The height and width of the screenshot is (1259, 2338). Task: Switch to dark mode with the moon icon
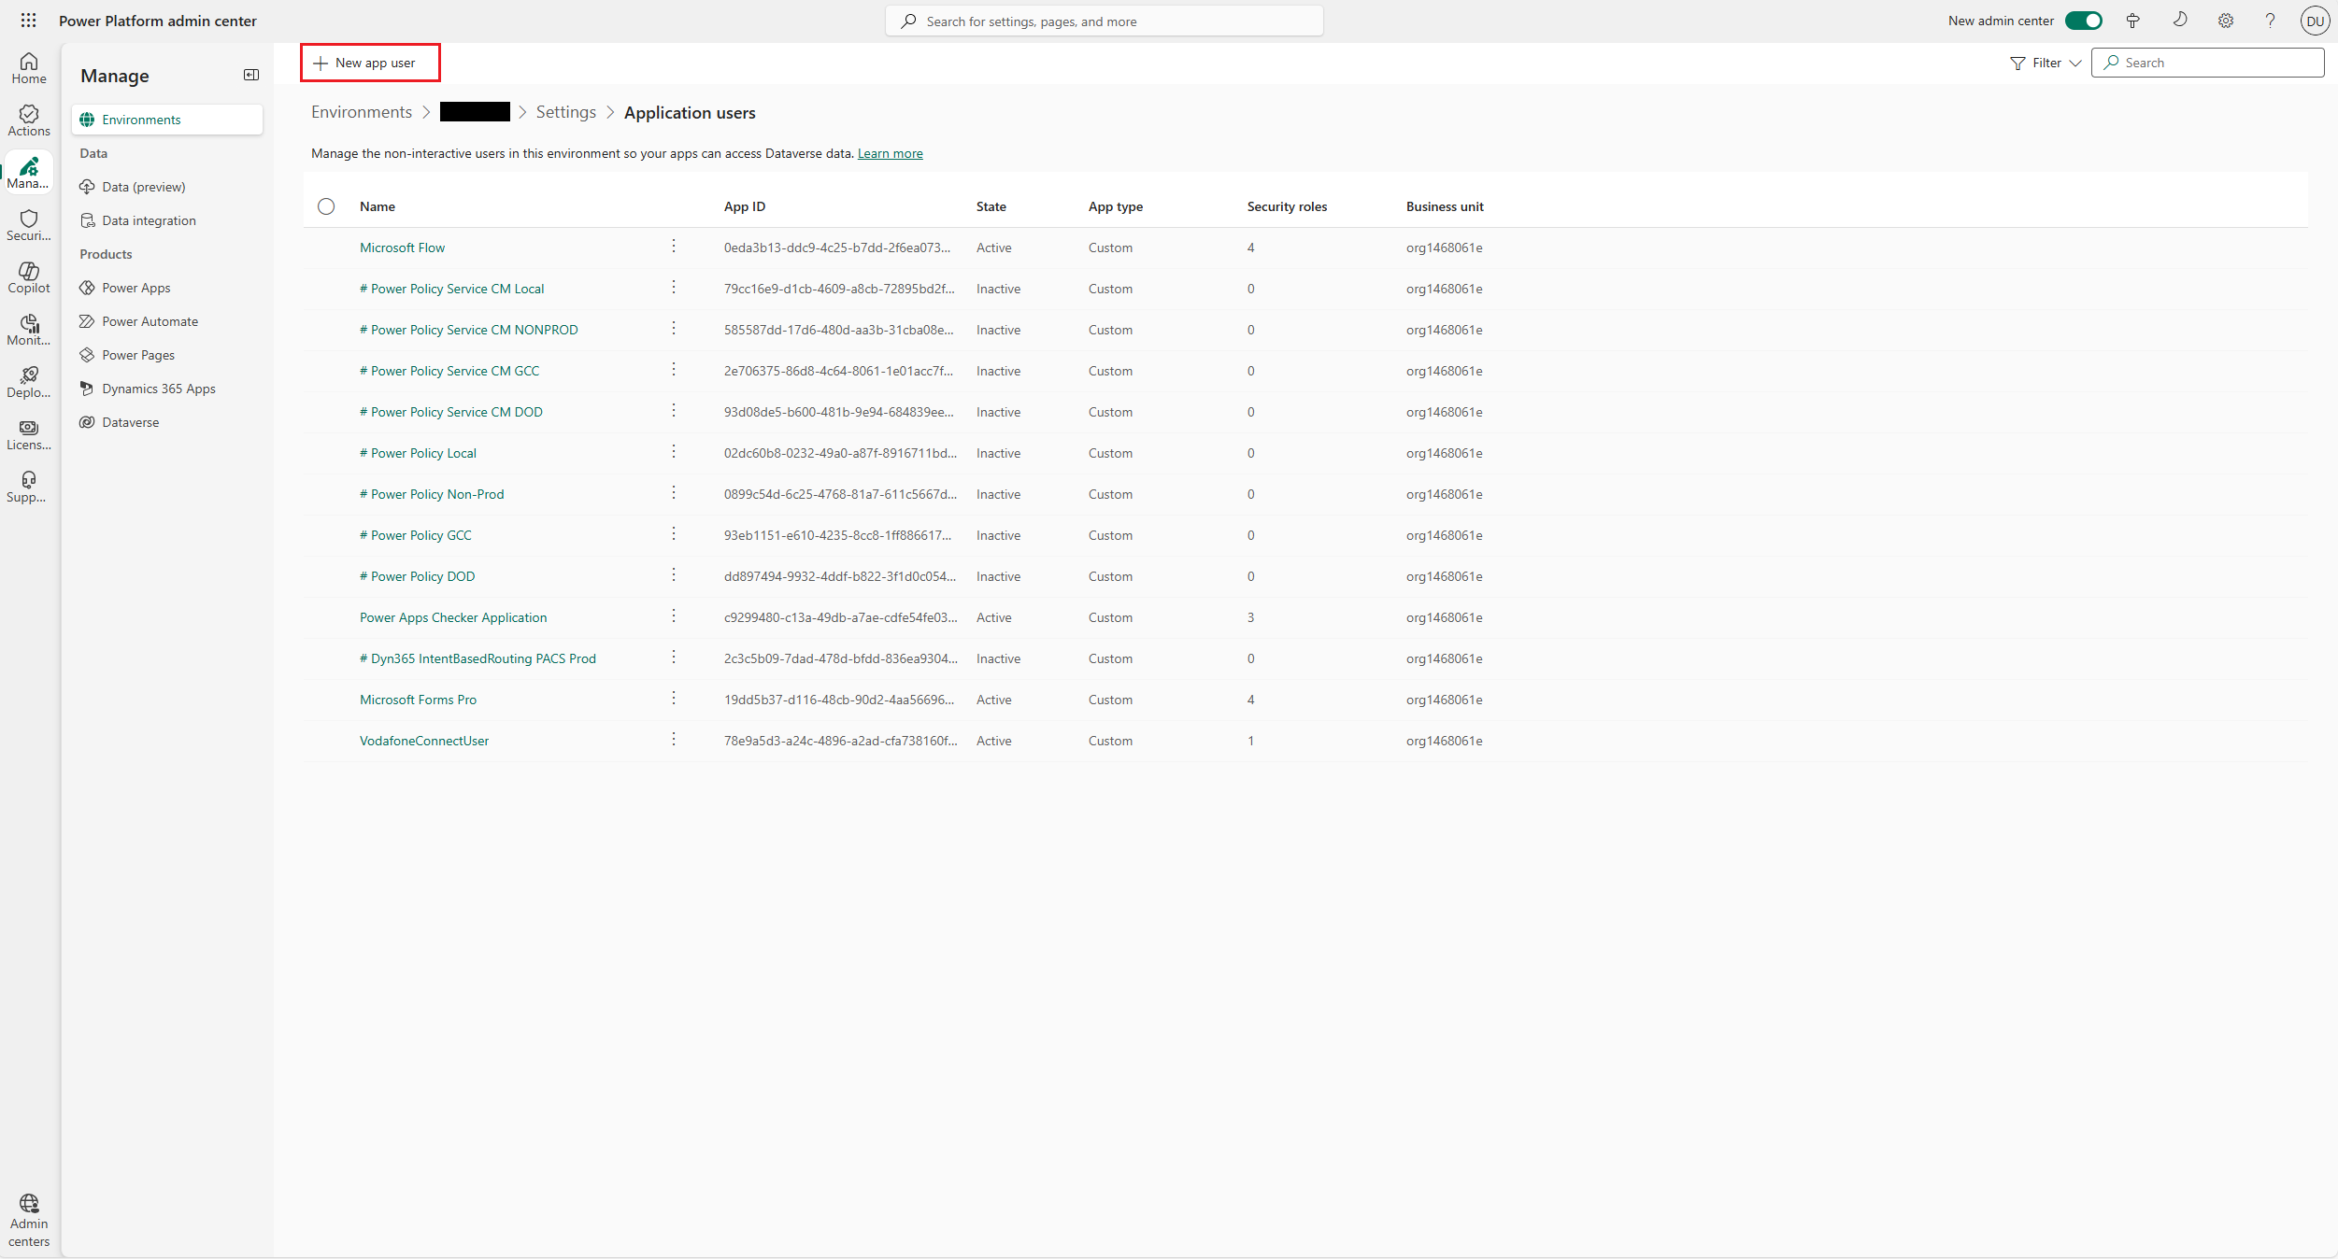click(x=2180, y=21)
